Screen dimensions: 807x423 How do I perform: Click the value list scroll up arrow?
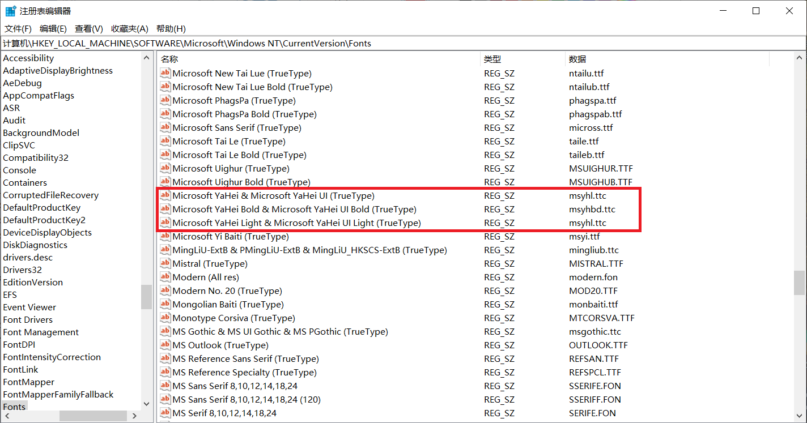tap(799, 58)
